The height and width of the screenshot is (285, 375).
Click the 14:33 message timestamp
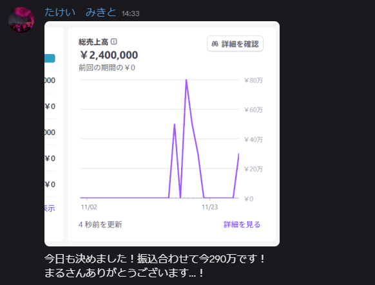130,14
